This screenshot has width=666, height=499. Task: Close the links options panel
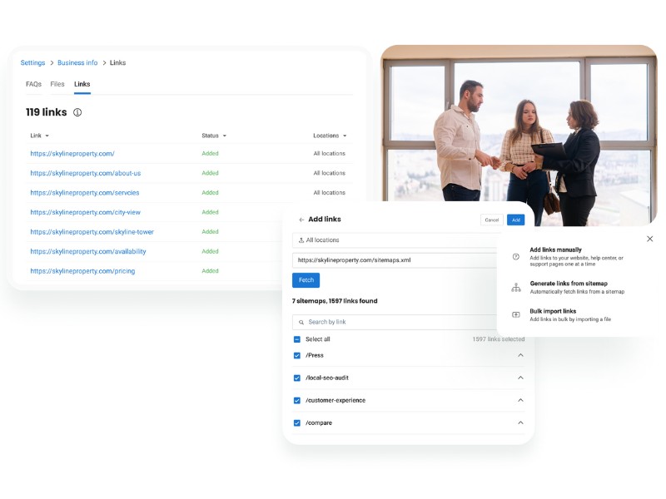click(650, 238)
